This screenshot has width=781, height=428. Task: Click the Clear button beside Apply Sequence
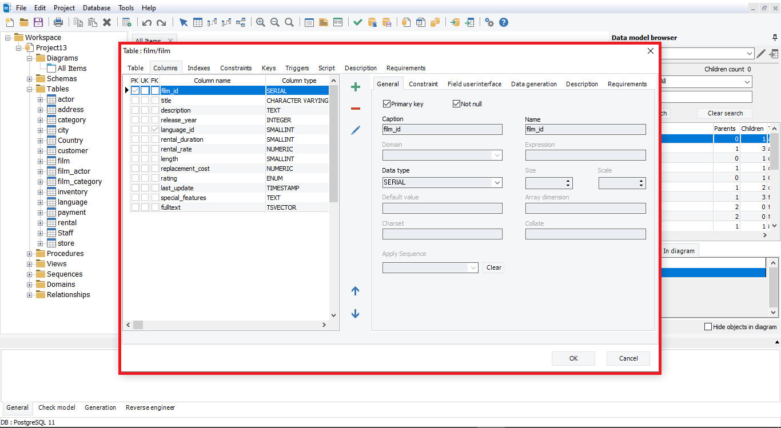pyautogui.click(x=494, y=267)
